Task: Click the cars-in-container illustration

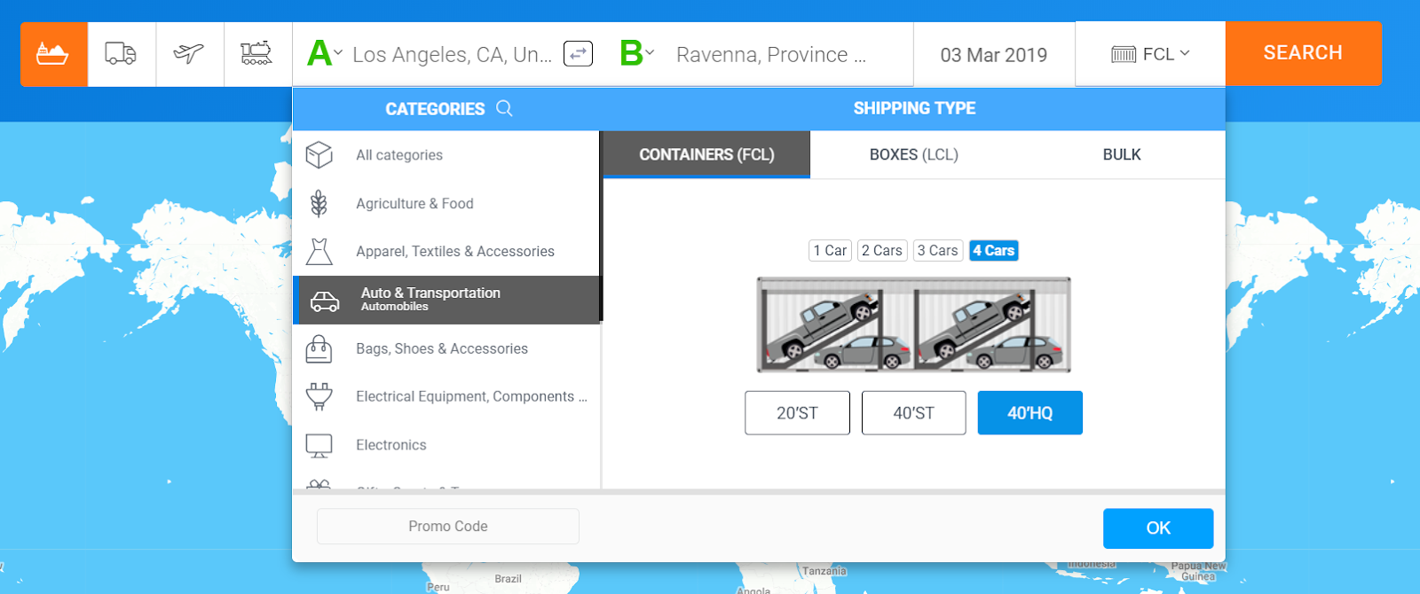Action: (x=914, y=325)
